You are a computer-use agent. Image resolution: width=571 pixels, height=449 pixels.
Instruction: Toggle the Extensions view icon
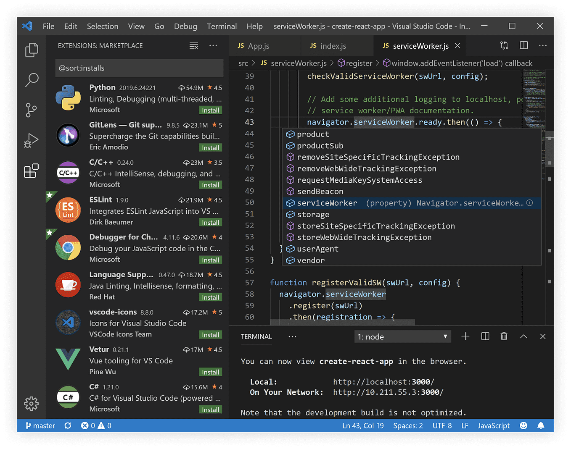coord(32,171)
